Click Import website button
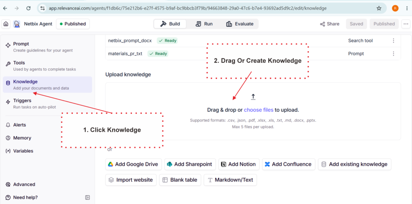Viewport: 412px width, 204px height. 131,180
